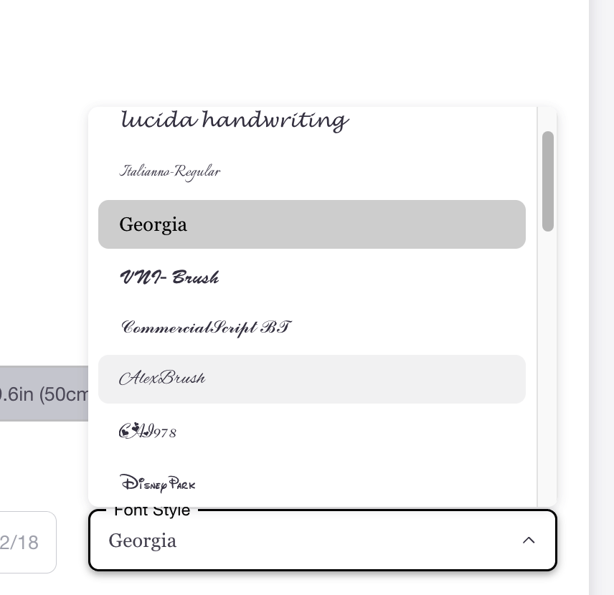Choose the AlexBrush font option
This screenshot has width=614, height=595.
pyautogui.click(x=311, y=379)
